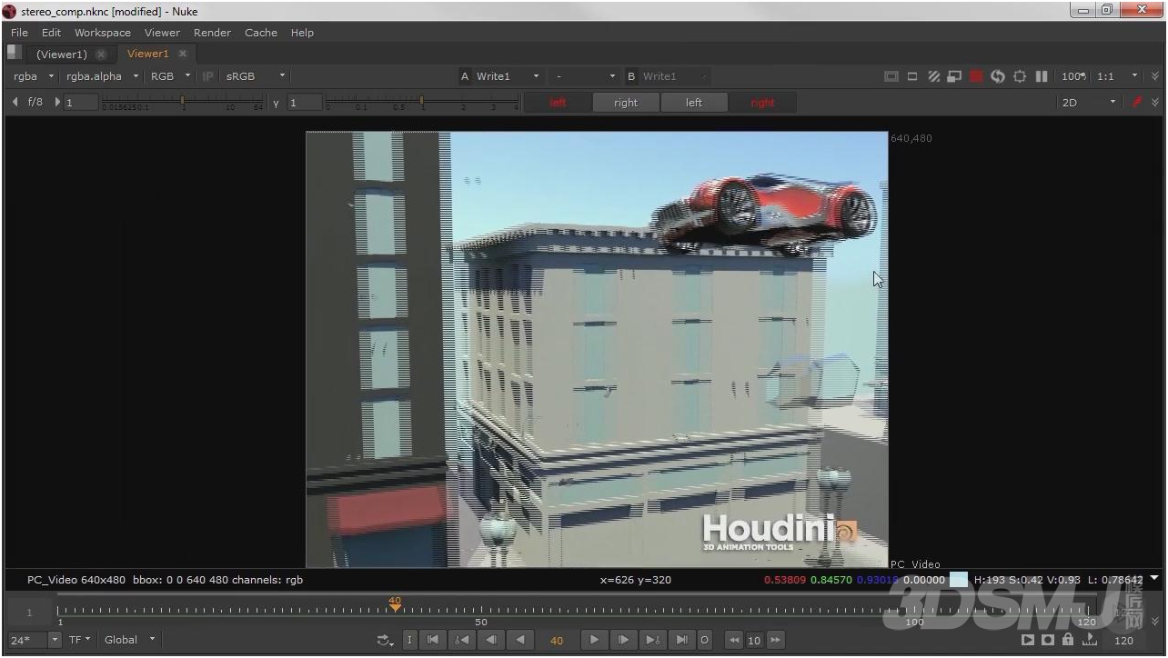This screenshot has height=658, width=1168.
Task: Open the 2D view mode dropdown
Action: pos(1088,103)
